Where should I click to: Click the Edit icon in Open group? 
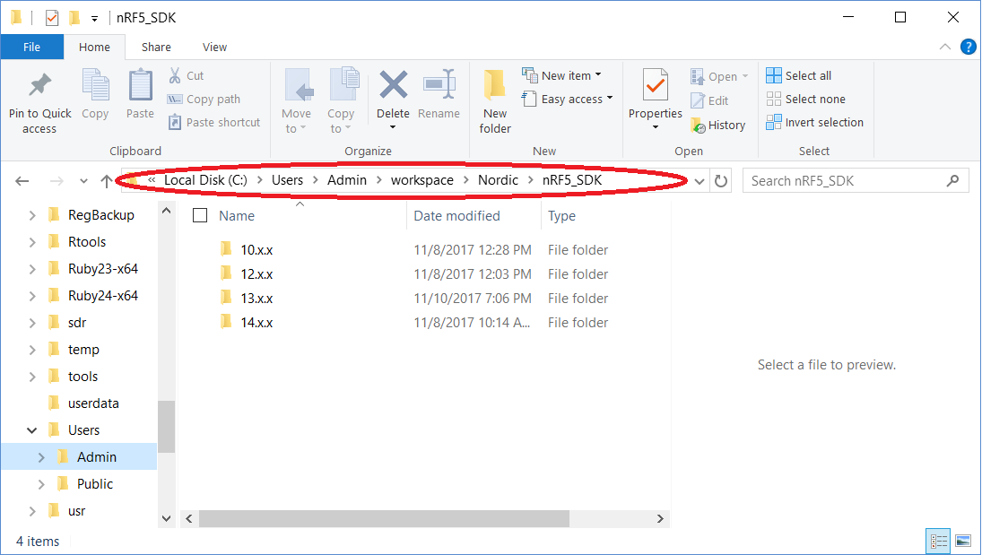click(x=698, y=100)
